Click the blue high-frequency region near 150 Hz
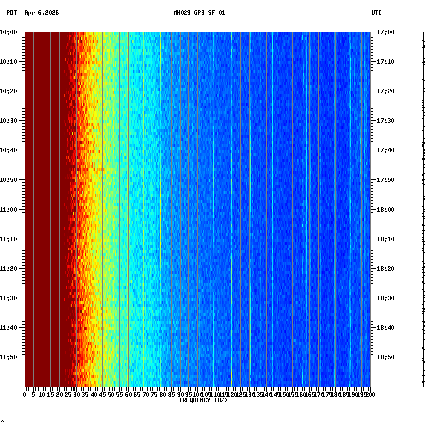 (x=285, y=197)
